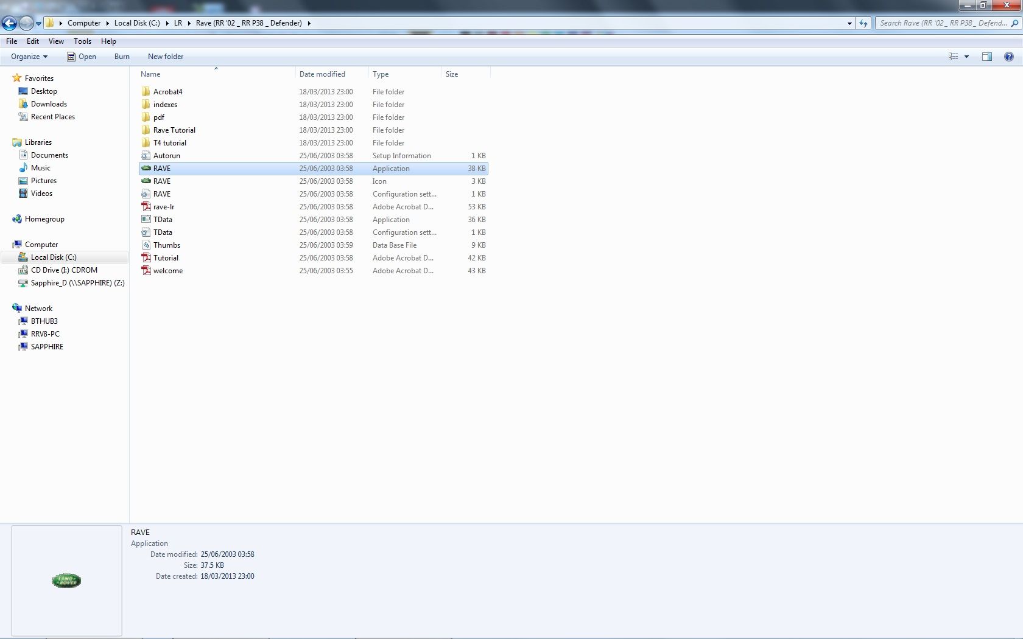
Task: Click the Land Rover preview thumbnail
Action: tap(66, 581)
